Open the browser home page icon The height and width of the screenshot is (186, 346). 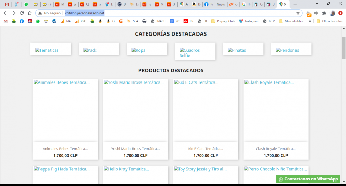(30, 13)
